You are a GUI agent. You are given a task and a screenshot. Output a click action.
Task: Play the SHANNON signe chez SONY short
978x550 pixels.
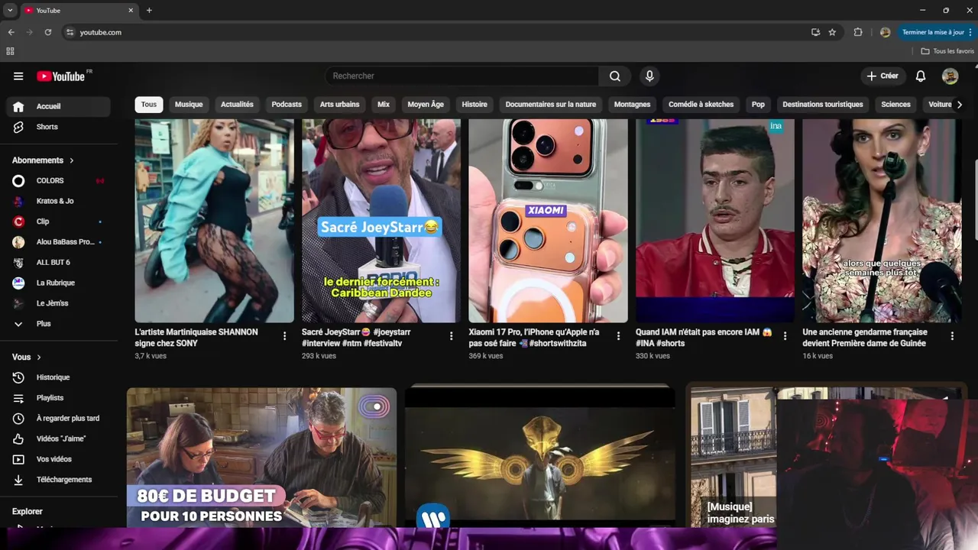[215, 221]
